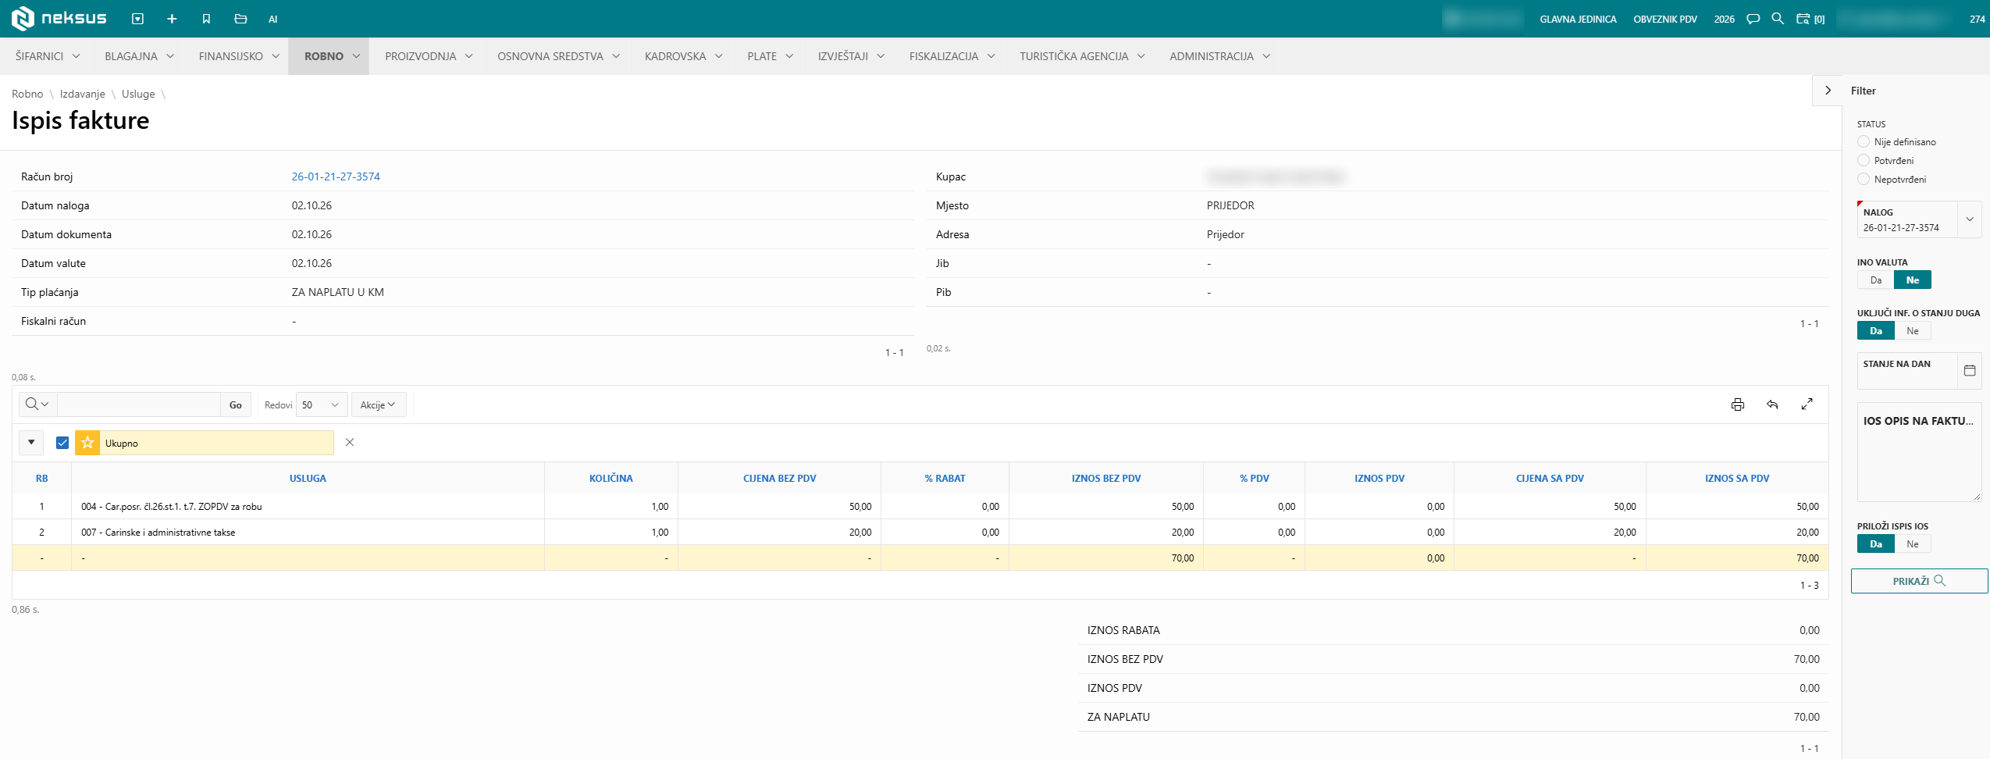Click the IOS opis na fakturi textarea

click(x=1919, y=452)
